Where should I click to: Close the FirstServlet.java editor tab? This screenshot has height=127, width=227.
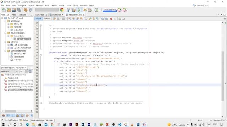pos(84,15)
